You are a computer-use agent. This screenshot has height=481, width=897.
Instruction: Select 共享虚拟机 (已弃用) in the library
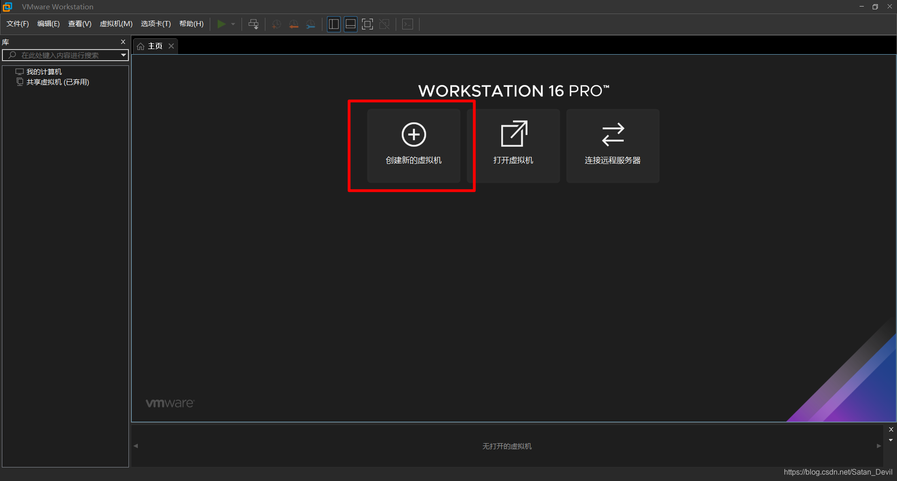tap(57, 82)
